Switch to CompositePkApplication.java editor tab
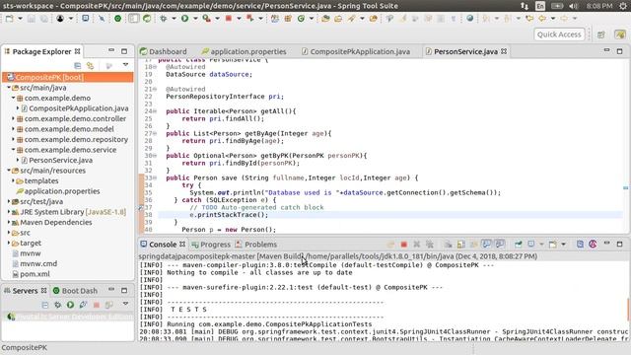Screen dimensions: 631x355 click(356, 51)
